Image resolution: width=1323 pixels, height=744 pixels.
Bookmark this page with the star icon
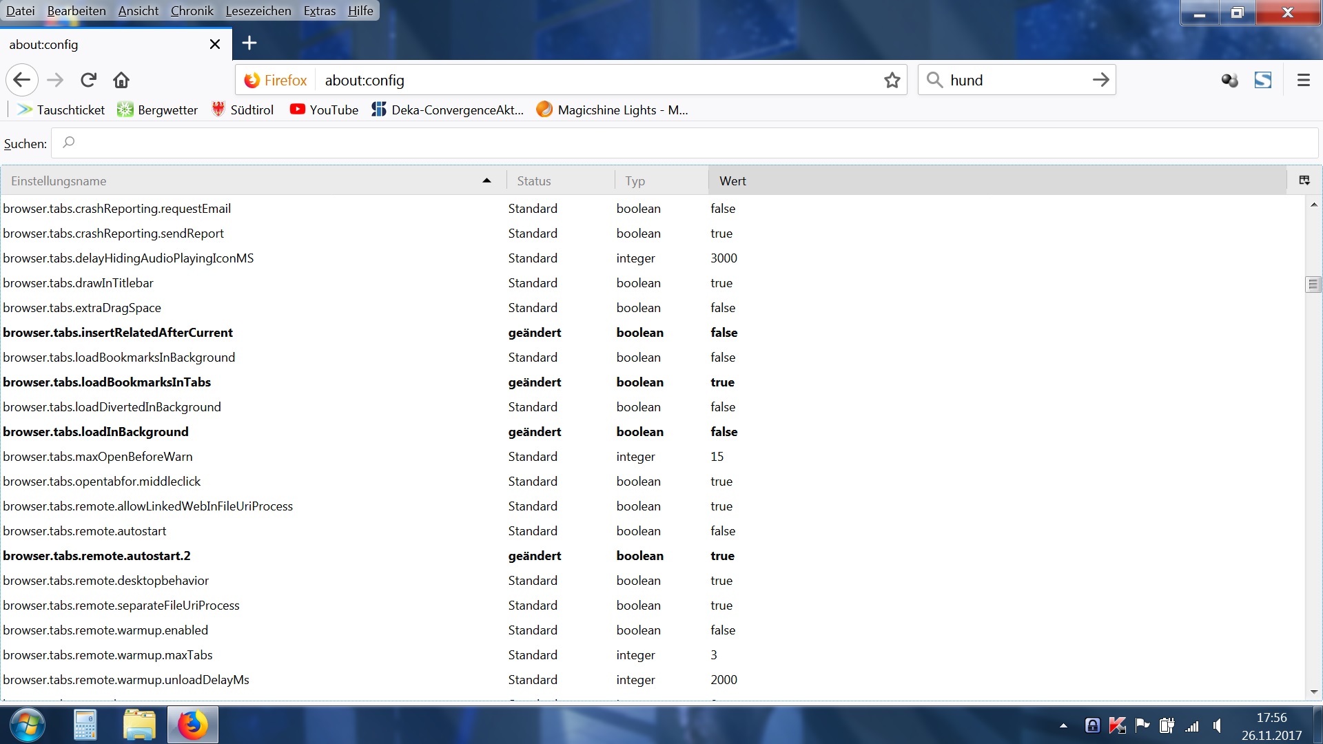pyautogui.click(x=892, y=80)
